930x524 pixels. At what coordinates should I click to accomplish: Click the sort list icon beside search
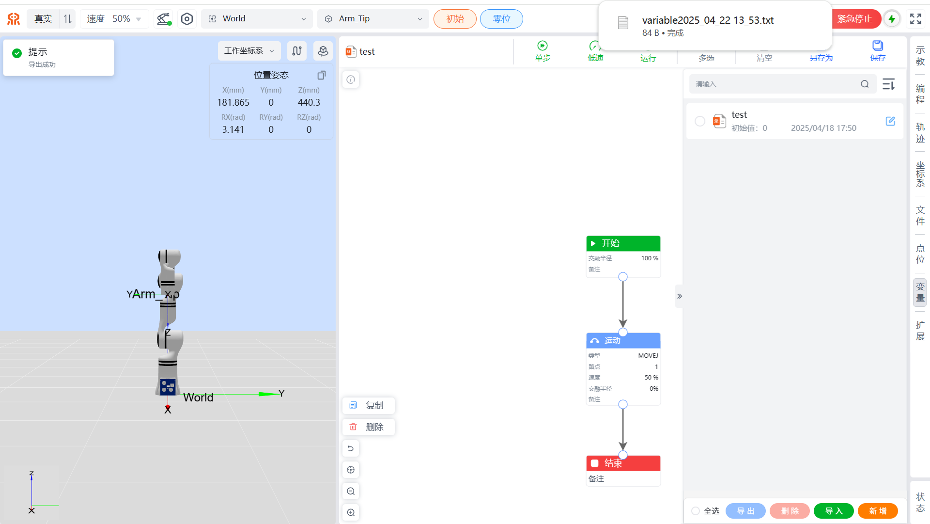[x=889, y=84]
